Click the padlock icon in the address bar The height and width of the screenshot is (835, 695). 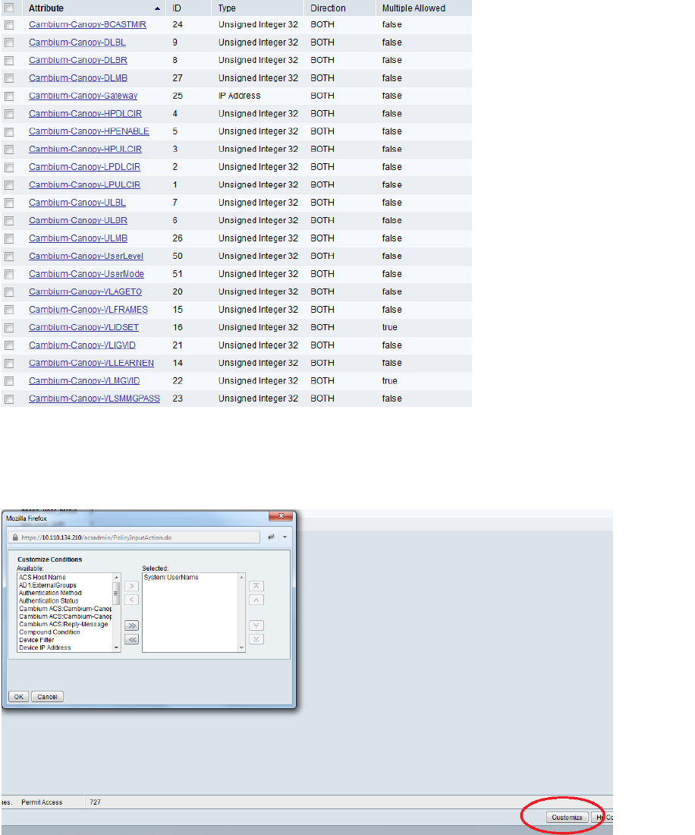pyautogui.click(x=15, y=537)
